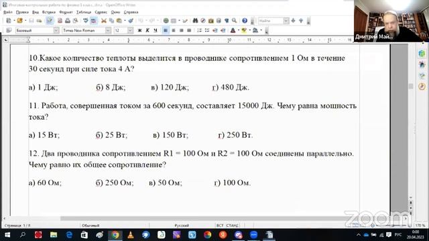Toggle Numbering list icon
The image size is (429, 241).
pyautogui.click(x=199, y=30)
